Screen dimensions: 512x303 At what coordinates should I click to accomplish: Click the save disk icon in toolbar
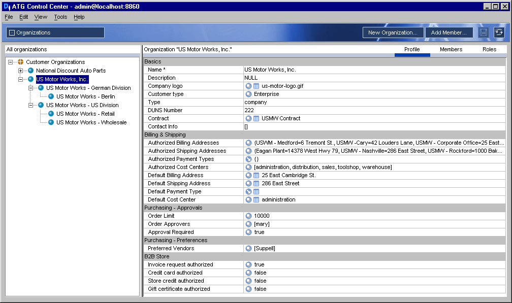[x=483, y=32]
